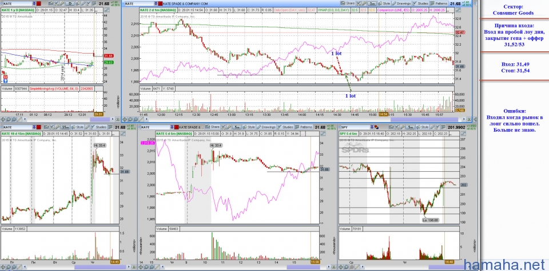This screenshot has width=549, height=271.
Task: Open Patterns in the KATE 1-minute chart
Action: (x=439, y=3)
